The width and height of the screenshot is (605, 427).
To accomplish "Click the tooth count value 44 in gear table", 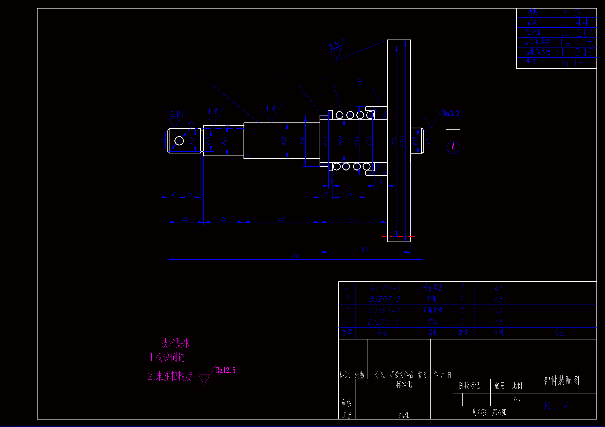I will pos(582,22).
